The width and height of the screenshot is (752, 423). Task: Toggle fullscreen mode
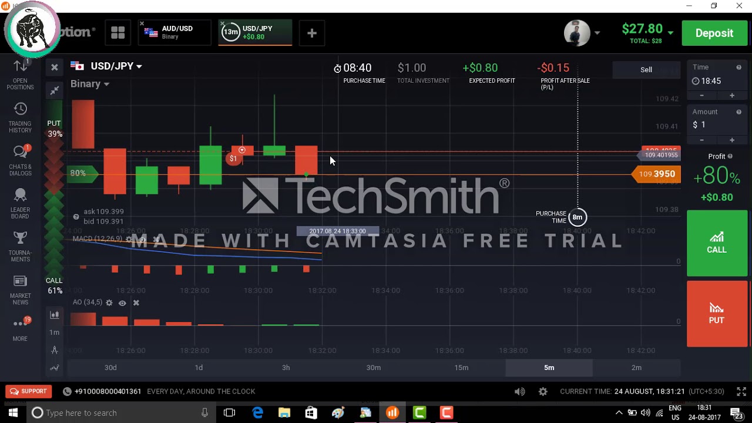click(x=741, y=391)
